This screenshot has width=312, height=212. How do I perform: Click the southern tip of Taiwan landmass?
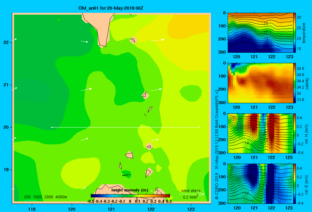[102, 46]
